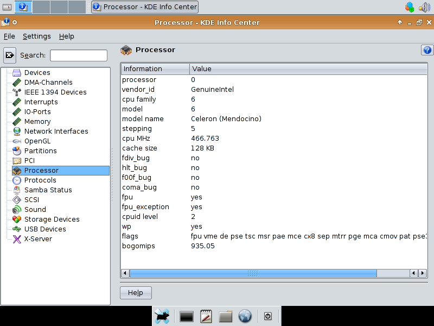
Task: Click the logout power dock icon
Action: [x=267, y=316]
